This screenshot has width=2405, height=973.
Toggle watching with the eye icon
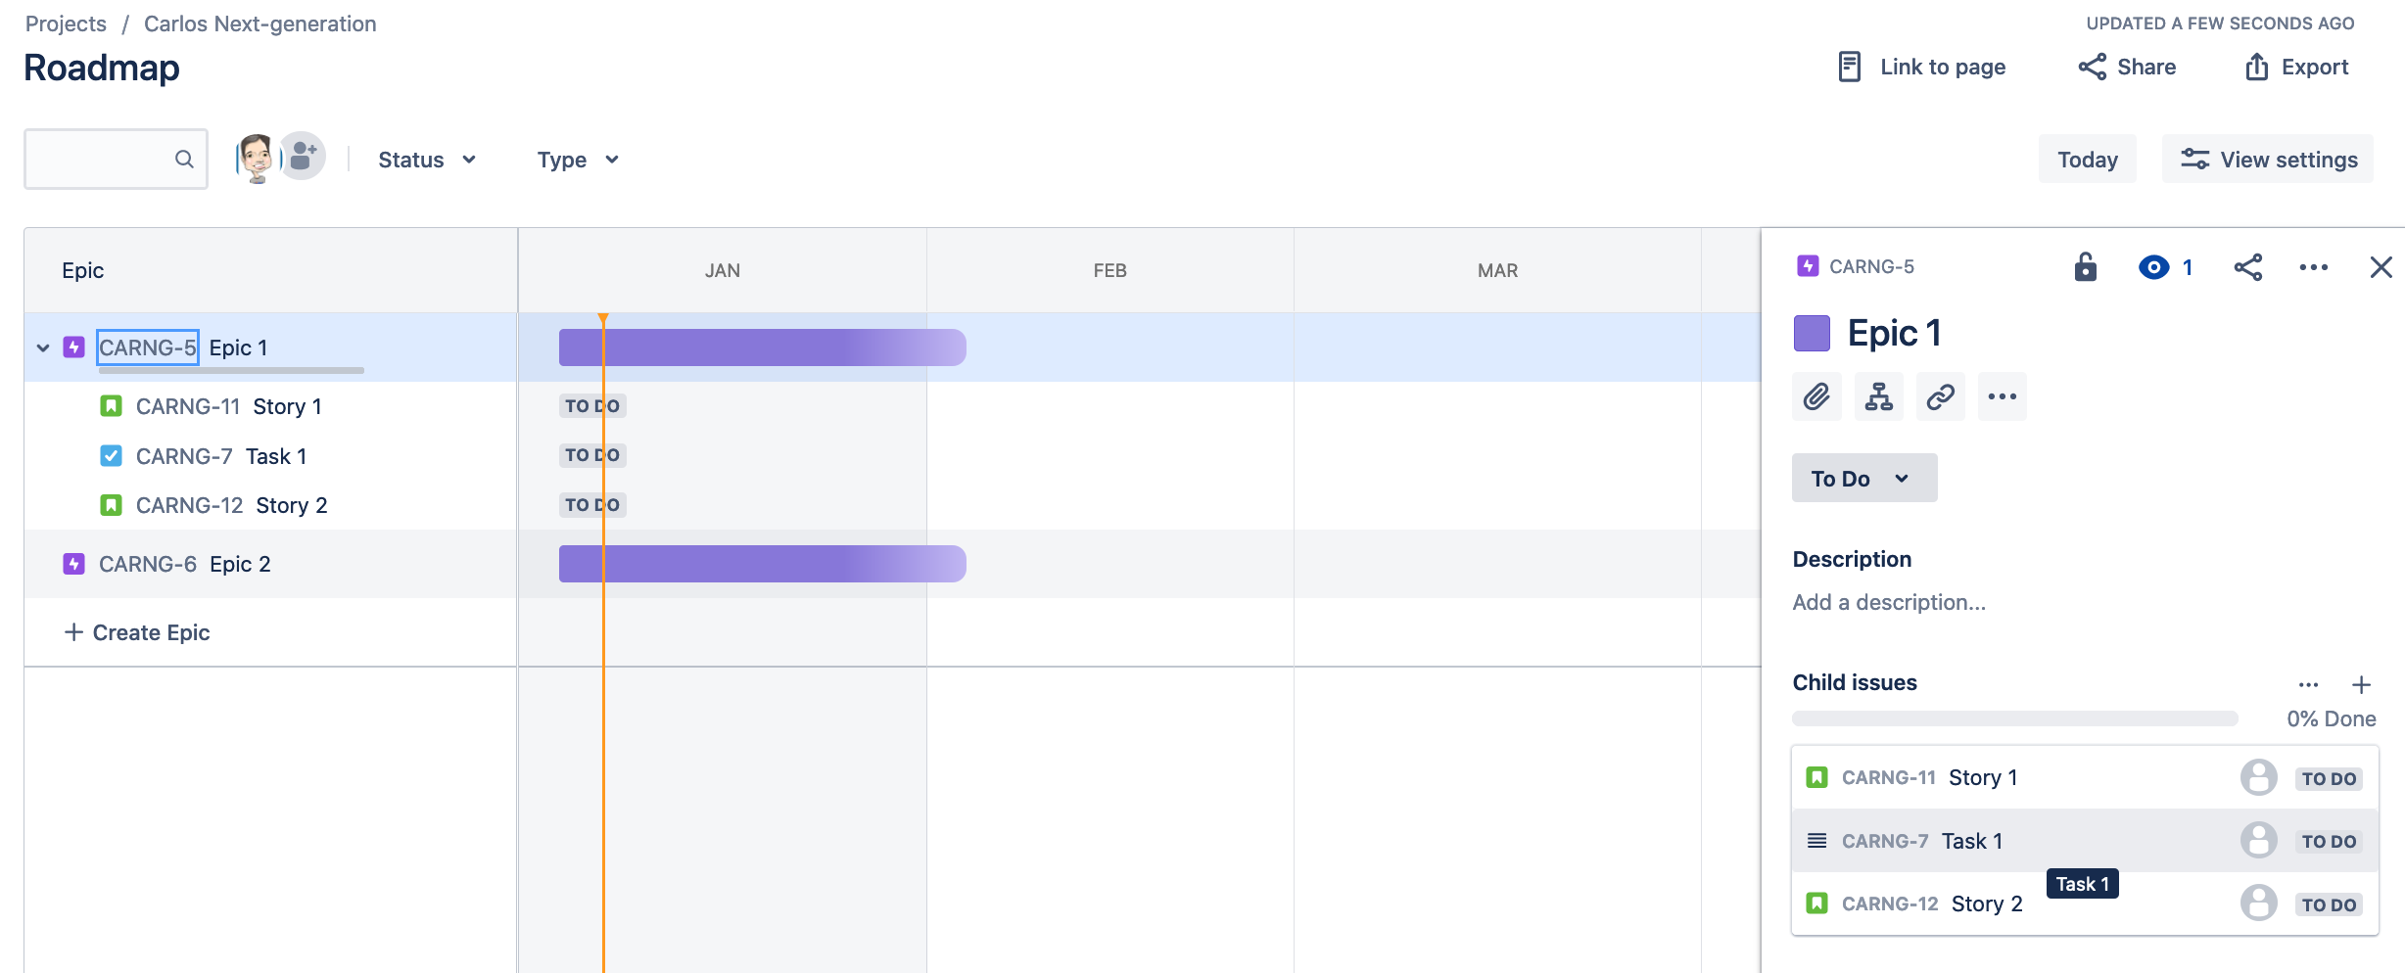click(x=2153, y=266)
